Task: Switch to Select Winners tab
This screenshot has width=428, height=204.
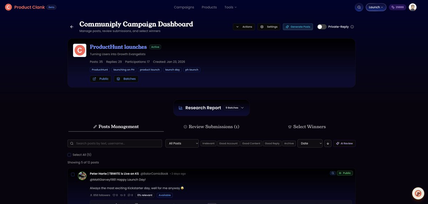Action: click(307, 127)
